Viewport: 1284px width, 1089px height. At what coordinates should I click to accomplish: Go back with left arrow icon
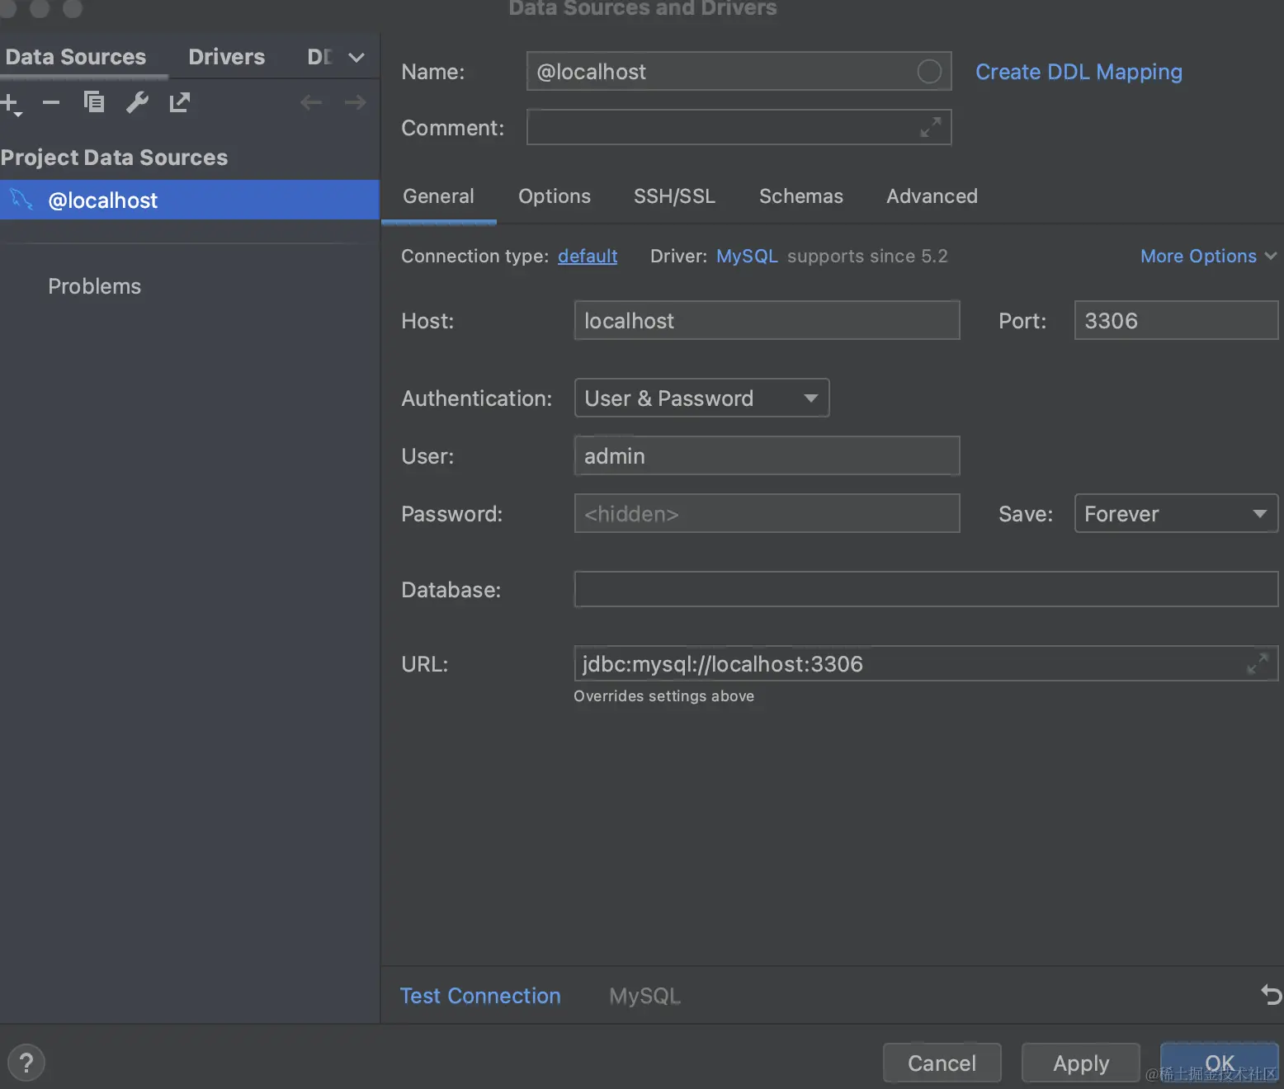click(x=311, y=102)
